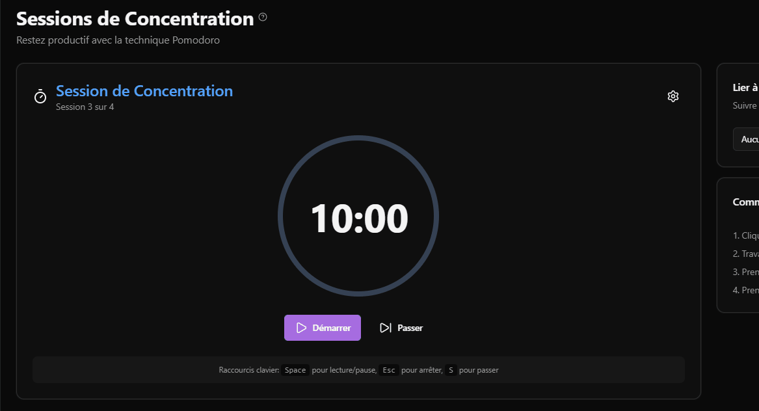Image resolution: width=759 pixels, height=411 pixels.
Task: Click the Esc key badge for stopping
Action: click(388, 369)
